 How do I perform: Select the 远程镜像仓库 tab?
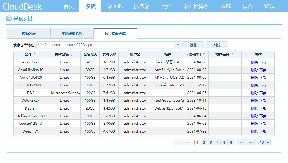[x=115, y=34]
